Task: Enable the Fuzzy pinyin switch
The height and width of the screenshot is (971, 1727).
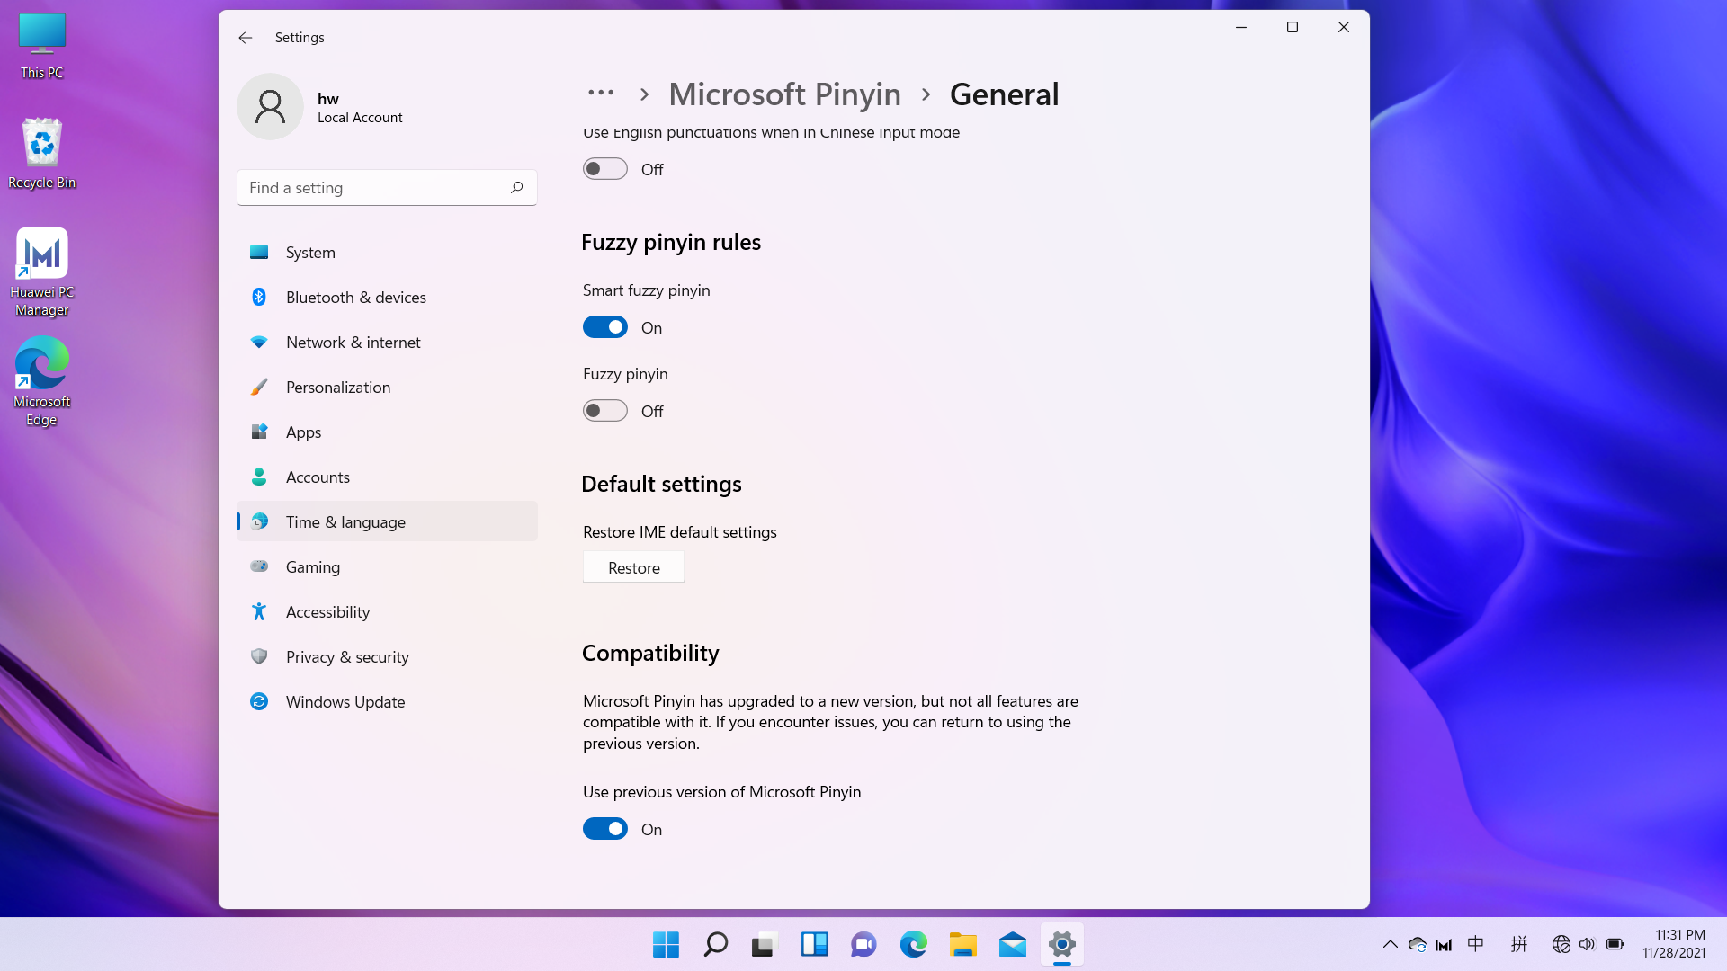Action: 605,411
